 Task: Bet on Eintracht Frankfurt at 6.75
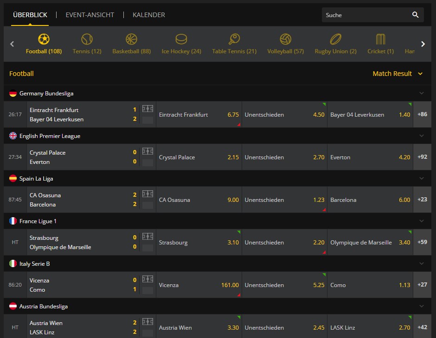[x=199, y=115]
